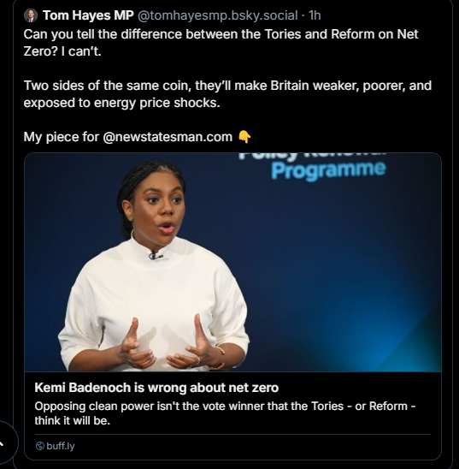Viewport: 459px width, 469px height.
Task: Click the 'exposed to energy price shocks' line
Action: 122,103
